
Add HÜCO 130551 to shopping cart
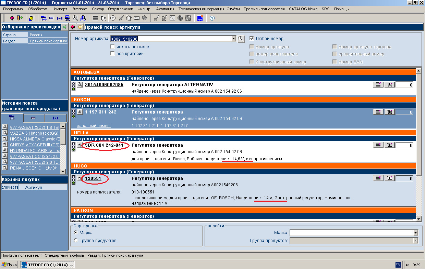[x=390, y=178]
